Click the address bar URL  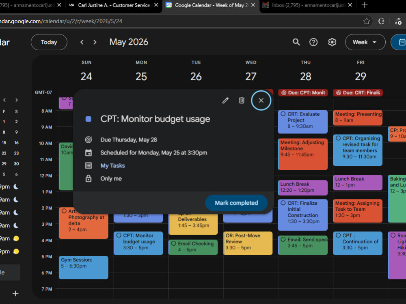pos(61,21)
